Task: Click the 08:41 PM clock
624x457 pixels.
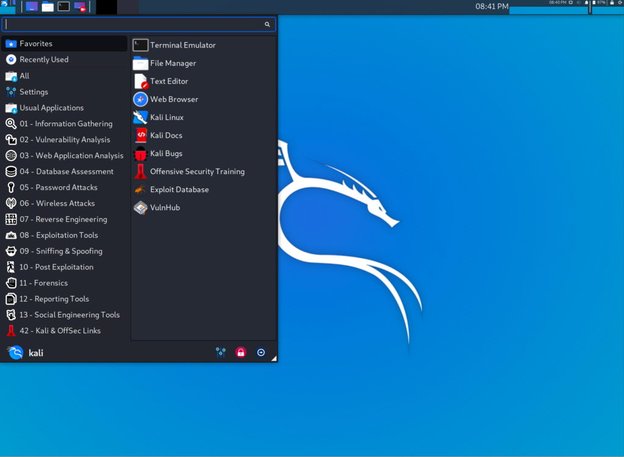Action: point(492,6)
